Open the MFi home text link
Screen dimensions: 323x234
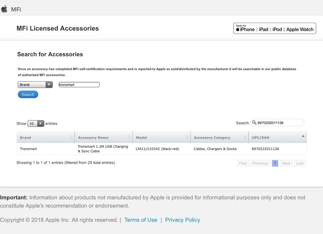coord(16,9)
